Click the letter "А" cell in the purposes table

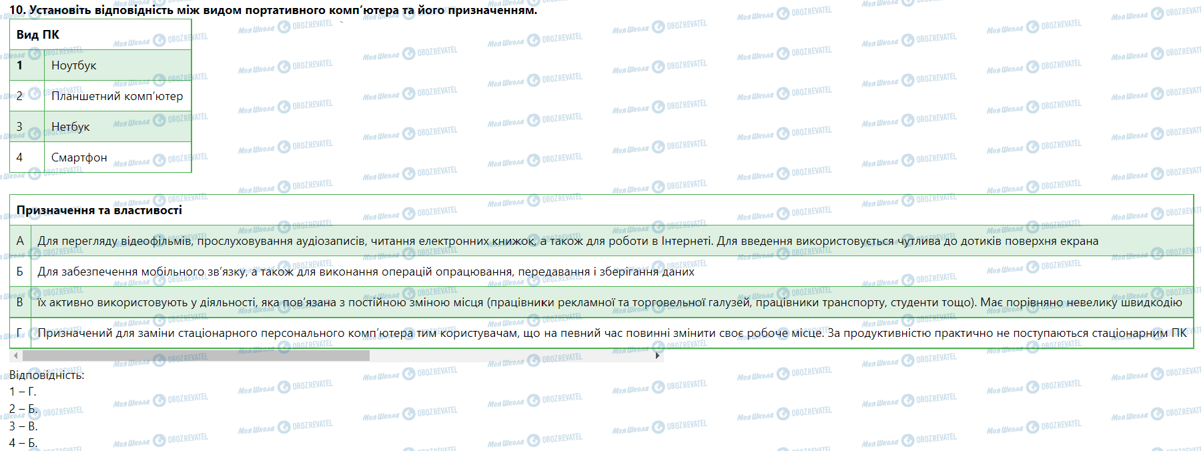tap(20, 241)
